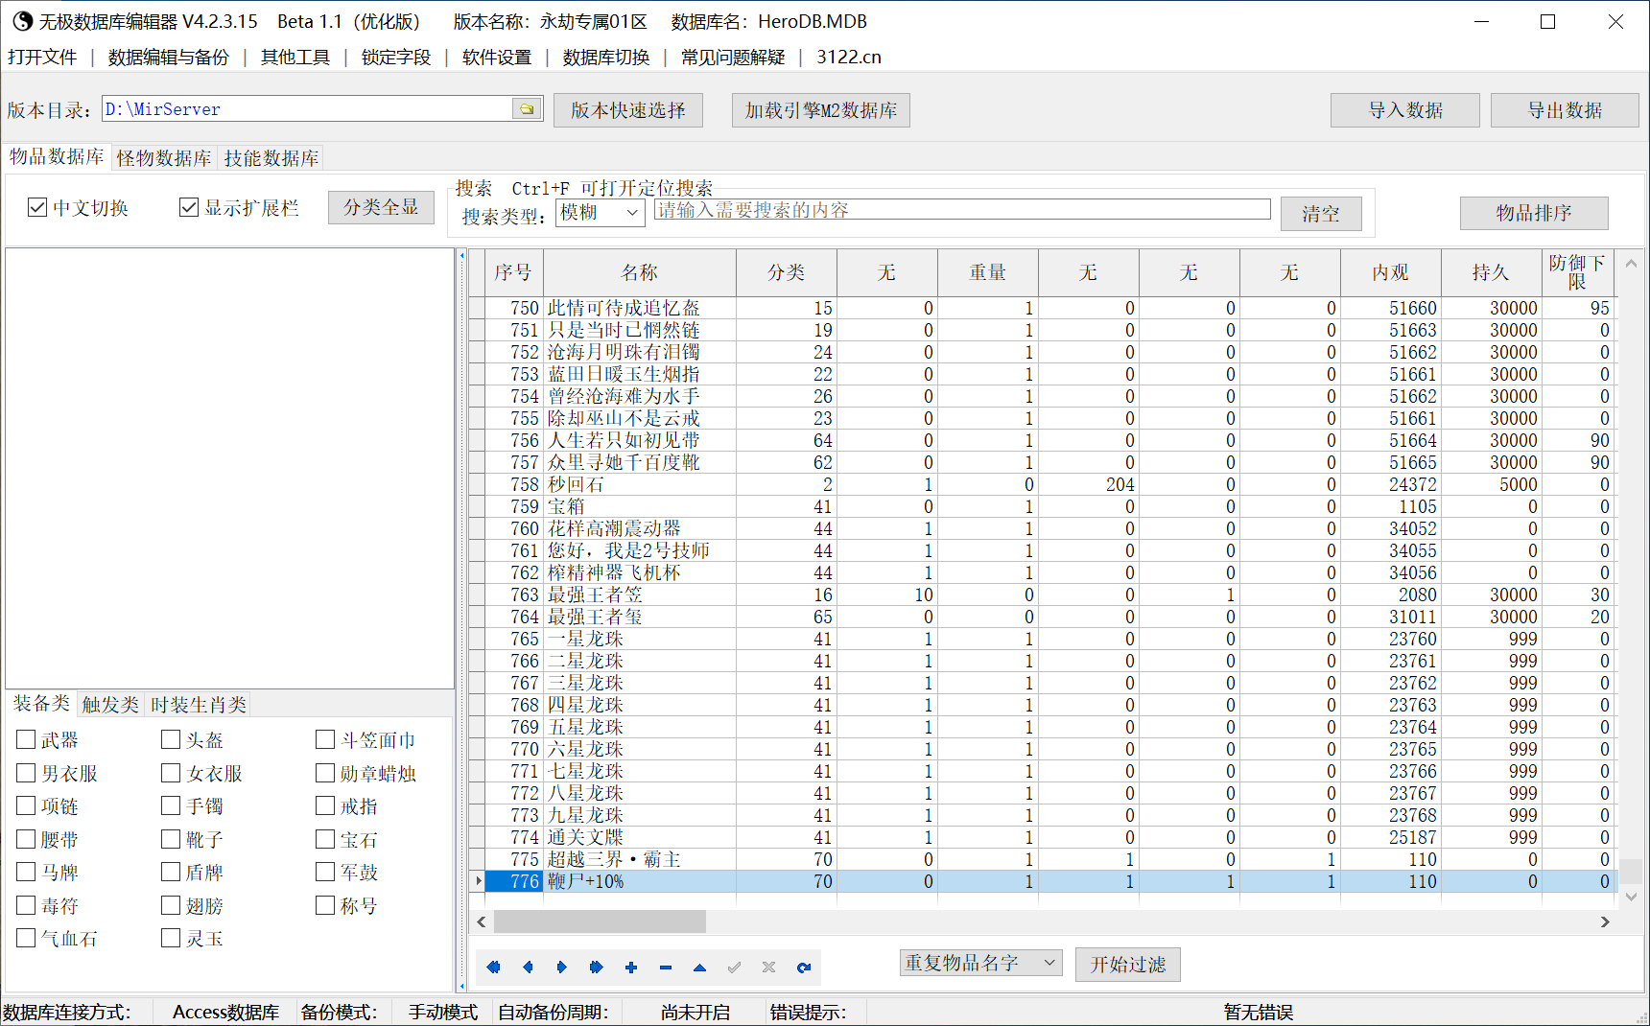Jump to last record arrow
1650x1026 pixels.
596,968
